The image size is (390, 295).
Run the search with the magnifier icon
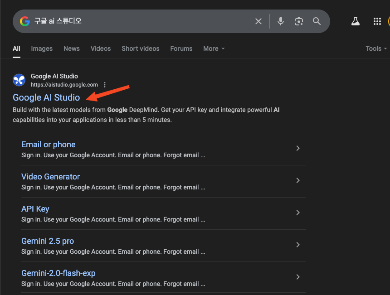(317, 21)
